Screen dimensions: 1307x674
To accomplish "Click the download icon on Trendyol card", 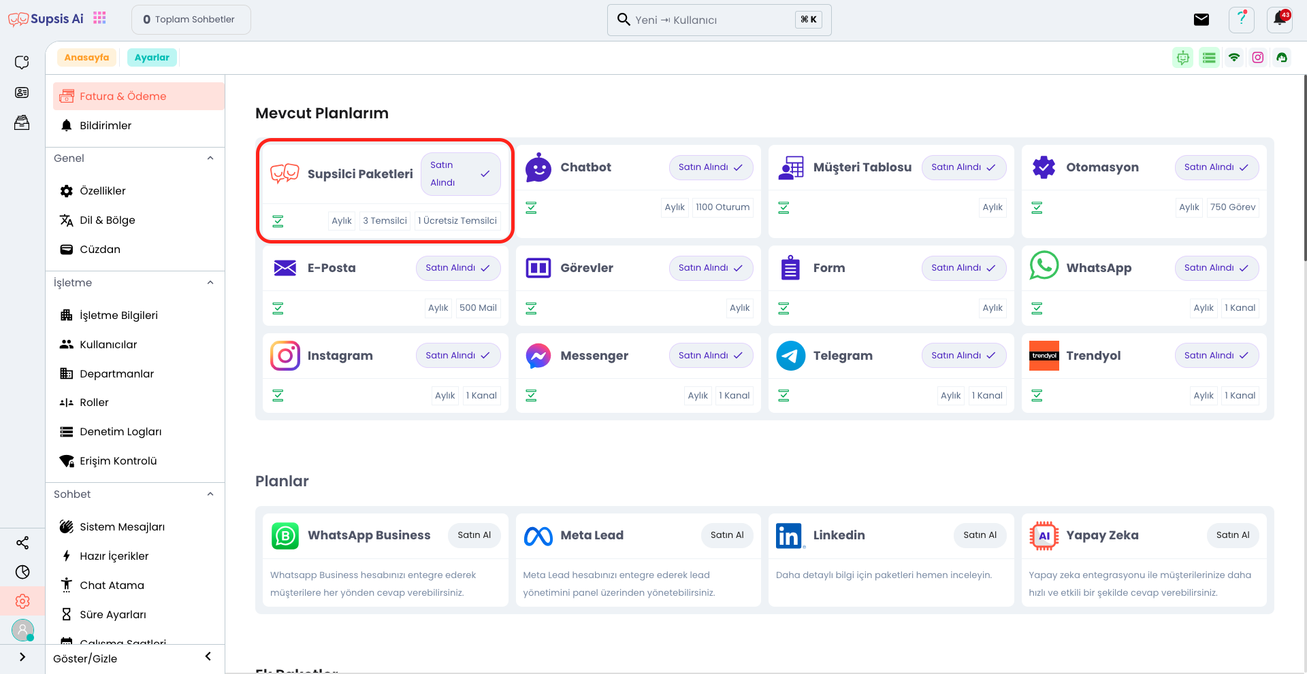I will coord(1037,395).
